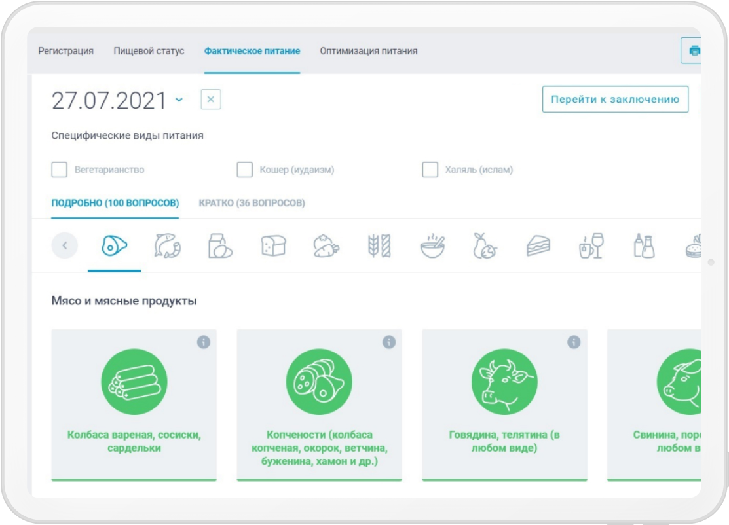
Task: Open Колбаса вареная, сосиски, сардельки card label
Action: click(x=134, y=441)
